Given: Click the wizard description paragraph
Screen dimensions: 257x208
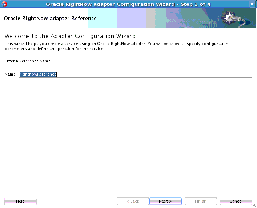Looking at the screenshot, I should (x=116, y=46).
